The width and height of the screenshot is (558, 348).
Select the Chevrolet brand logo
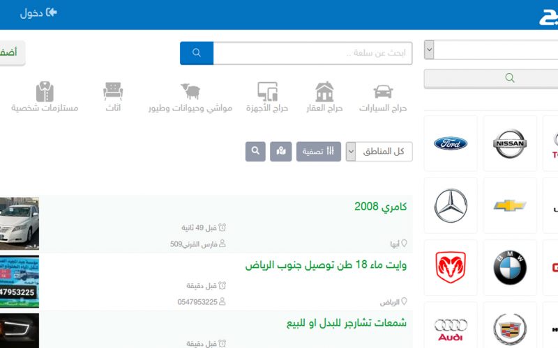510,205
